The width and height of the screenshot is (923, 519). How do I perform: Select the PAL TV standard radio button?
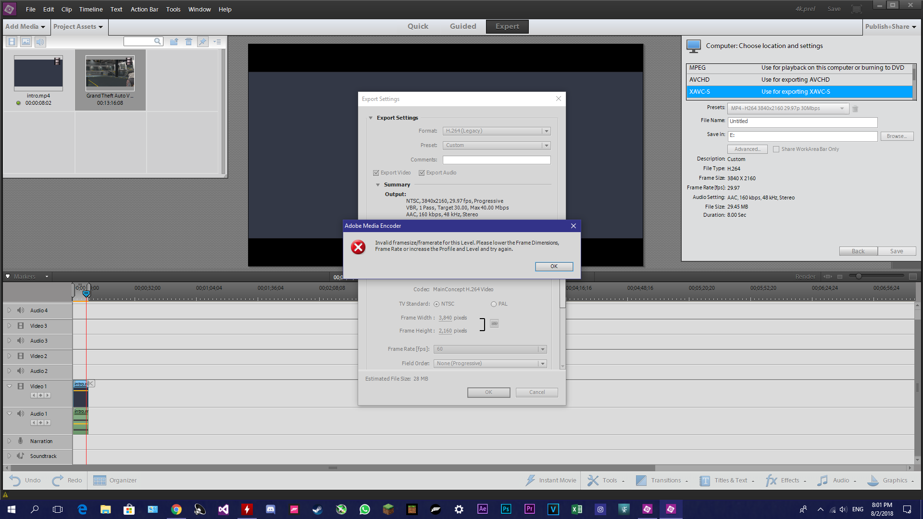pyautogui.click(x=494, y=304)
